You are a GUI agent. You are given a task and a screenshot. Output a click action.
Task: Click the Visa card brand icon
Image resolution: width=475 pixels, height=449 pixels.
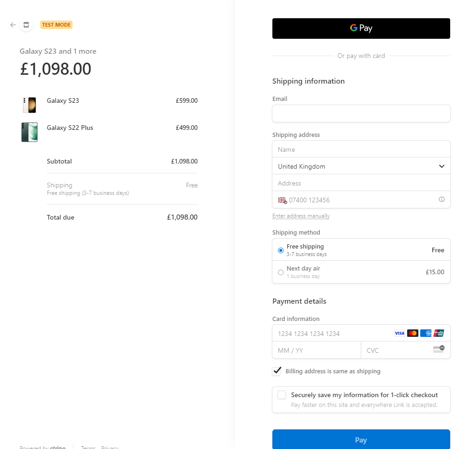(x=399, y=333)
